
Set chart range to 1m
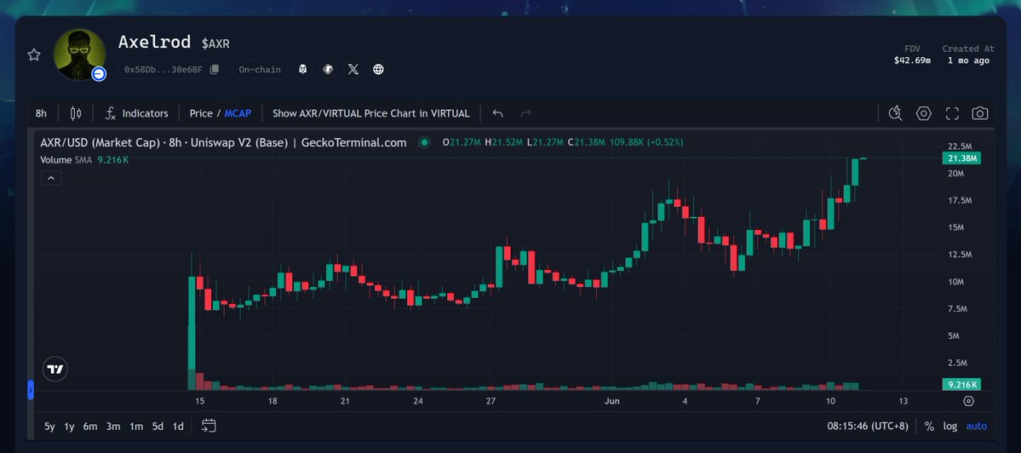[136, 427]
